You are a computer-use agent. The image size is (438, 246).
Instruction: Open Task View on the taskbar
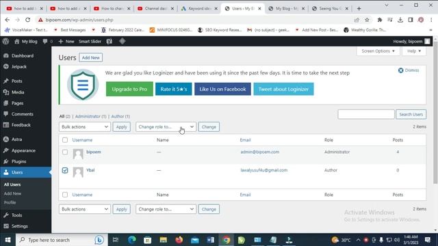116,240
